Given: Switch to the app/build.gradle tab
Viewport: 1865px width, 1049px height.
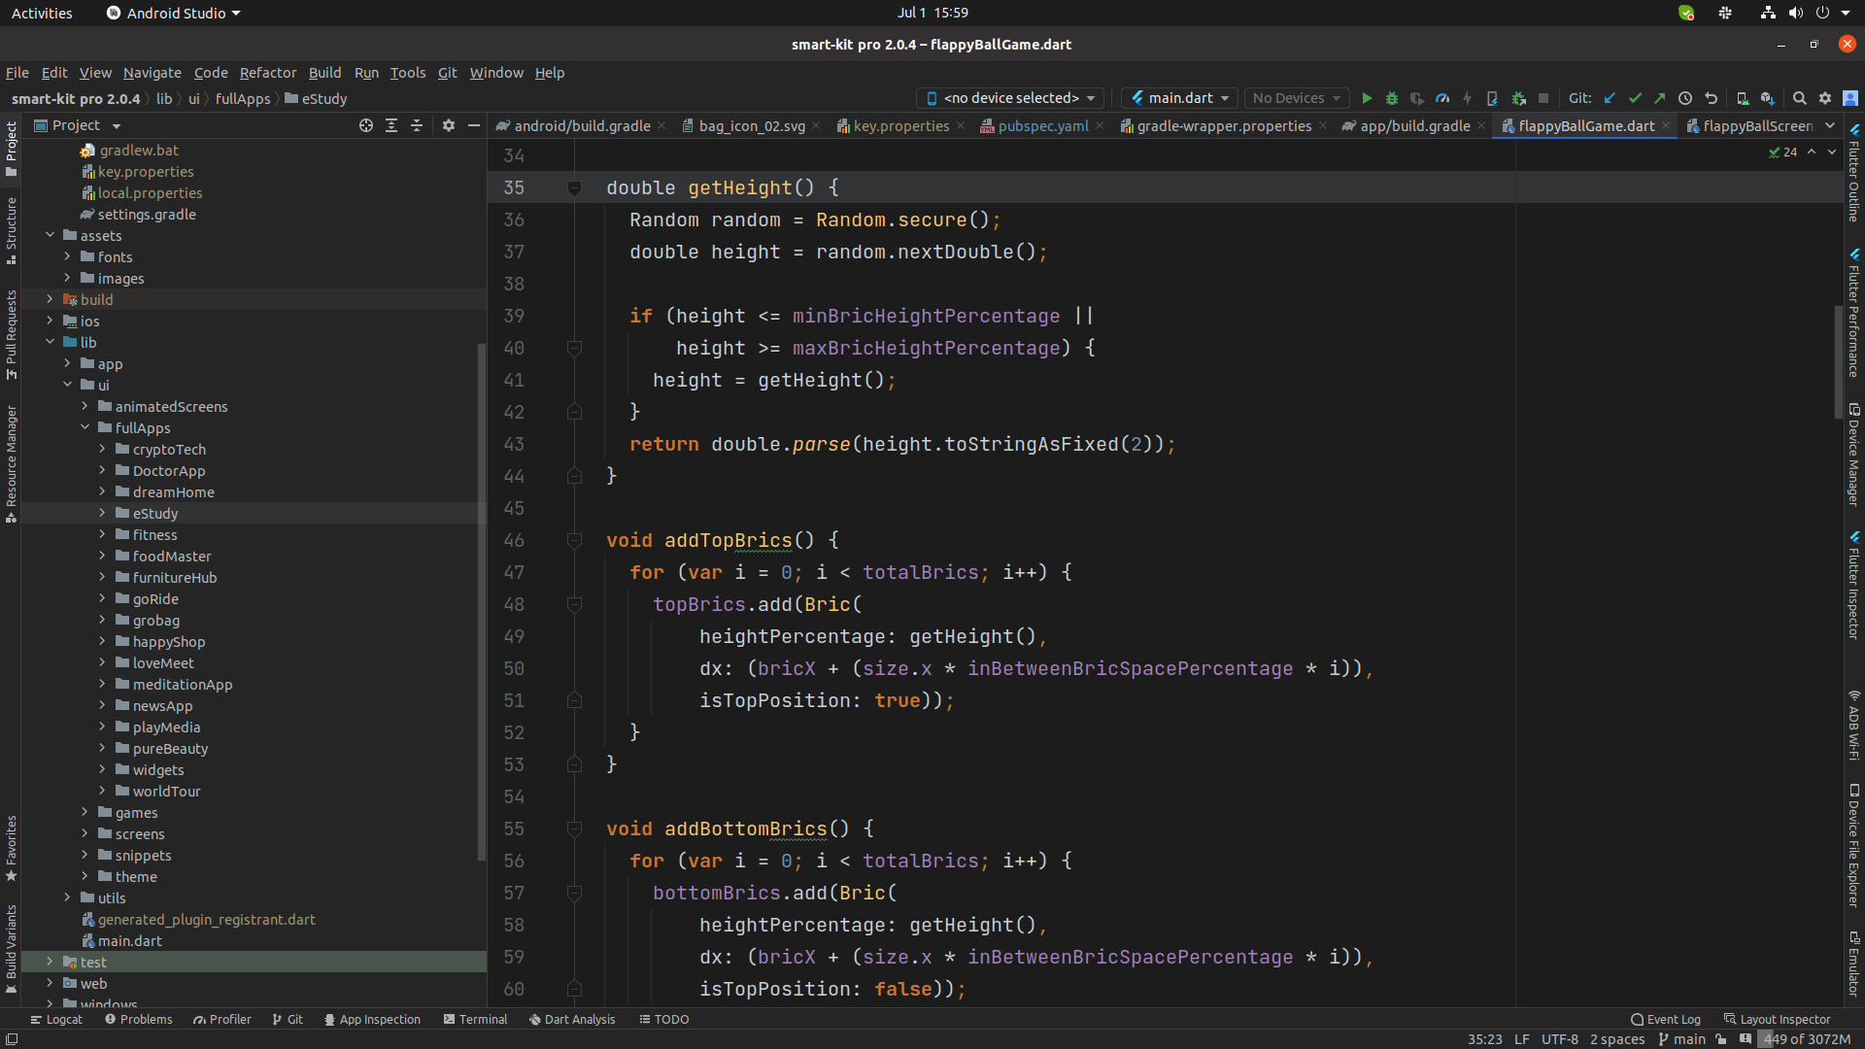Looking at the screenshot, I should (x=1414, y=126).
